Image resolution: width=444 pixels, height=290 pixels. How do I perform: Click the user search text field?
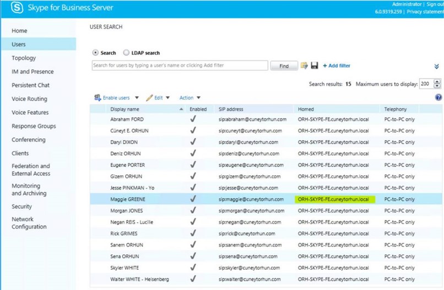pyautogui.click(x=180, y=65)
